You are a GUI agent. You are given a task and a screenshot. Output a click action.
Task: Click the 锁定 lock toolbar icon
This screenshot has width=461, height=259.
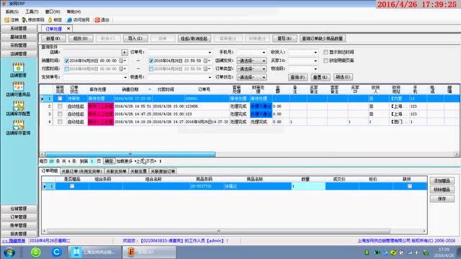coord(55,19)
